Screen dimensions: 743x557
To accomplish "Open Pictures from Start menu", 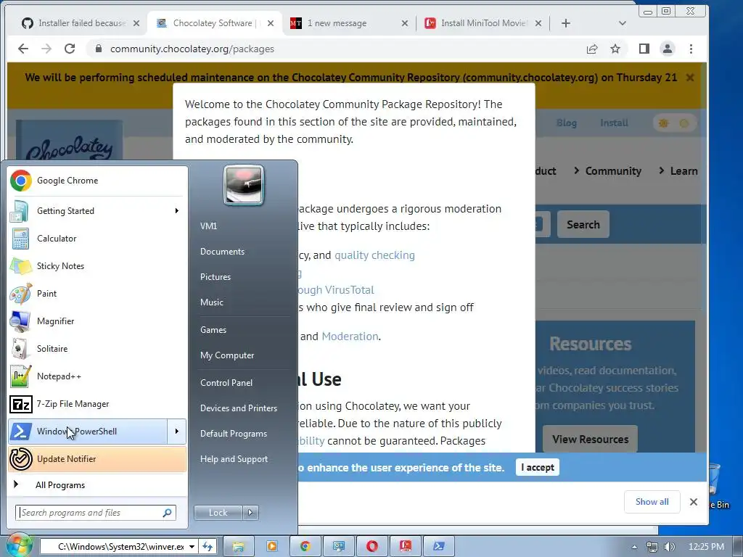I will click(215, 277).
